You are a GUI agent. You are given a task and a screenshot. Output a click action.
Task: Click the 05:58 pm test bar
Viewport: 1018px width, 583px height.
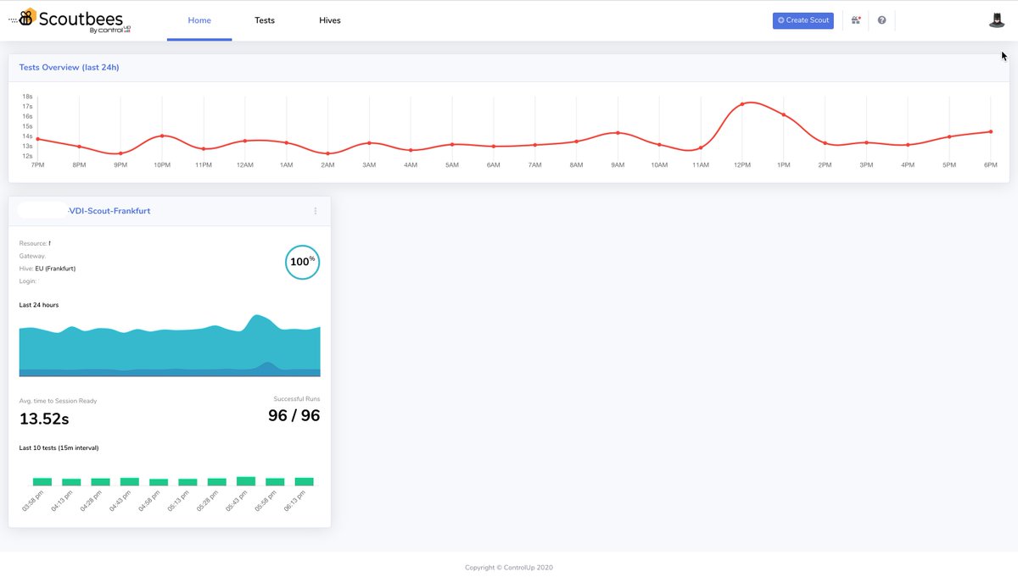coord(275,481)
